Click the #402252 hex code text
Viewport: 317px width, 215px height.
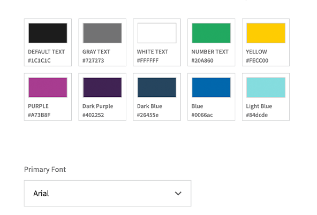pyautogui.click(x=93, y=115)
